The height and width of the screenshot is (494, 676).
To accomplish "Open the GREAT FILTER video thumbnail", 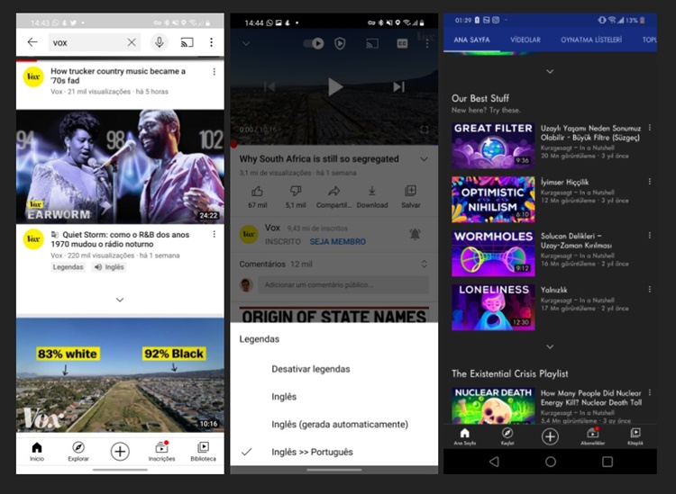I will pyautogui.click(x=493, y=145).
